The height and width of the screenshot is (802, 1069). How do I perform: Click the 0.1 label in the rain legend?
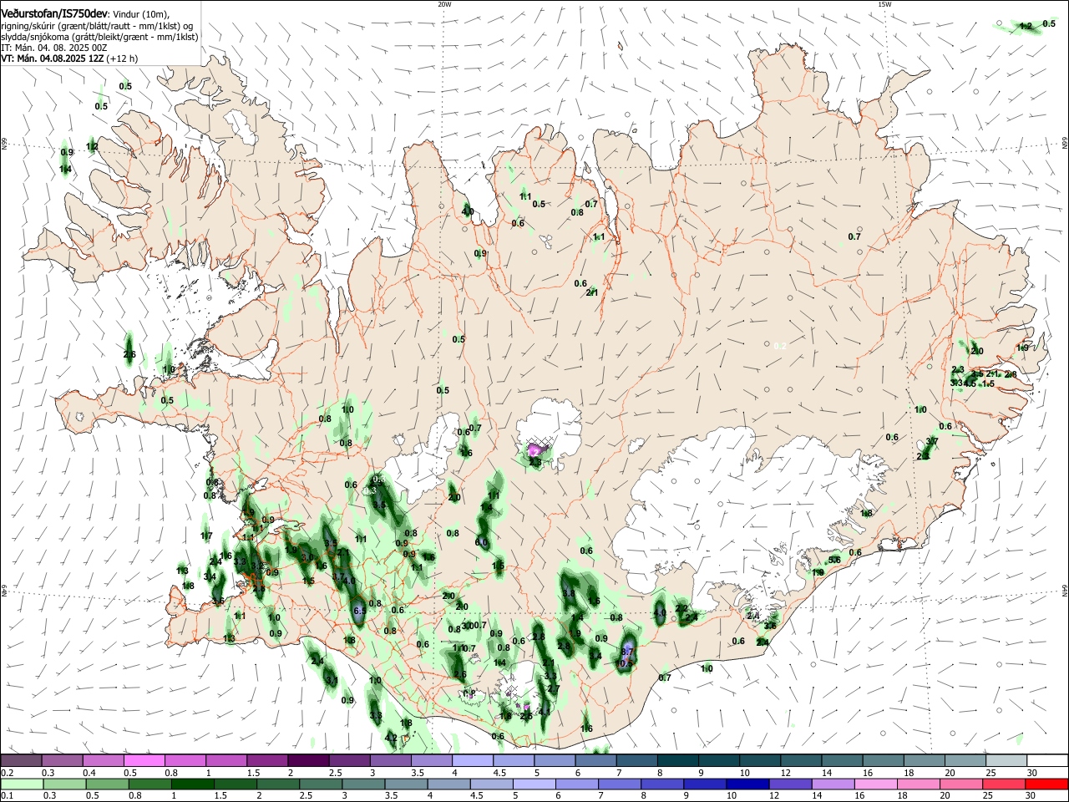(x=8, y=795)
